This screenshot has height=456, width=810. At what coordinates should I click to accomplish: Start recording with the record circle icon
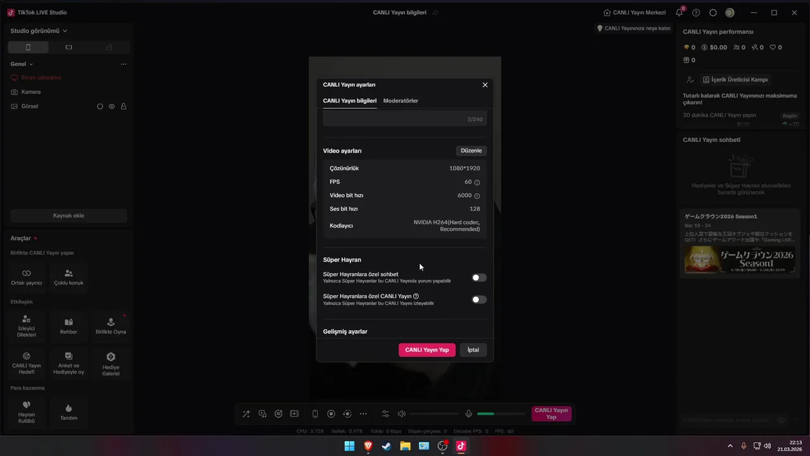pos(331,414)
